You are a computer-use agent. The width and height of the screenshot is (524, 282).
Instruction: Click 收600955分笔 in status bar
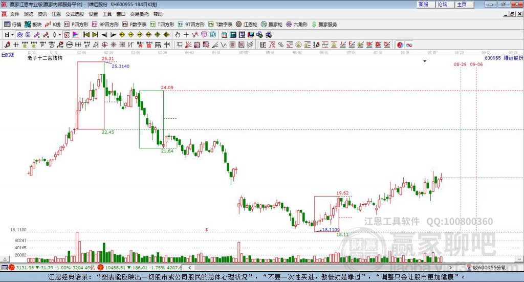click(x=489, y=268)
